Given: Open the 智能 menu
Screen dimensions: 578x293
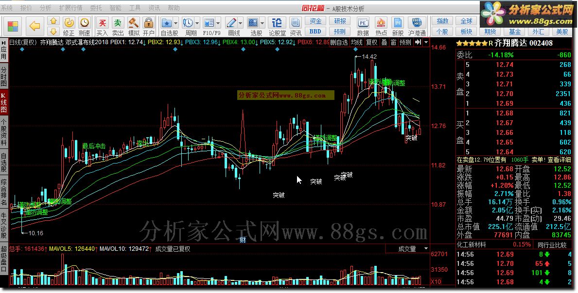Looking at the screenshot, I should point(115,8).
